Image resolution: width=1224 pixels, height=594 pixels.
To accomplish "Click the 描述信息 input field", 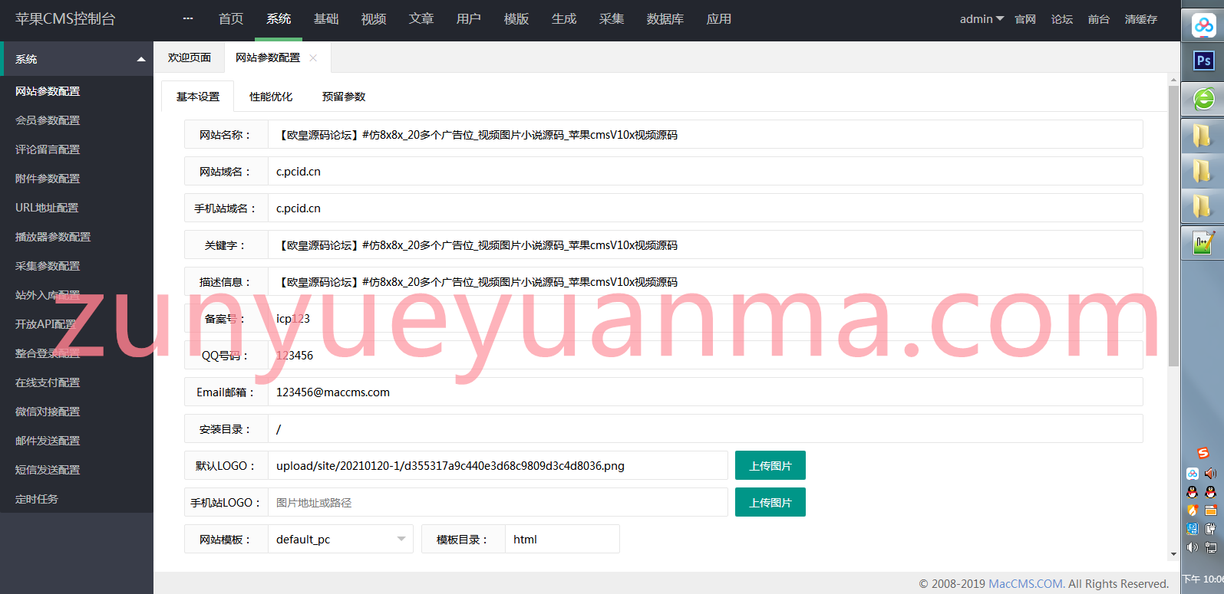I will point(705,281).
